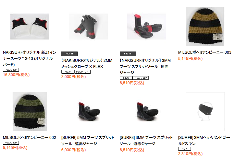Click the NO 2 ranking badge
Screen dimensions: 235x159
[x=69, y=53]
